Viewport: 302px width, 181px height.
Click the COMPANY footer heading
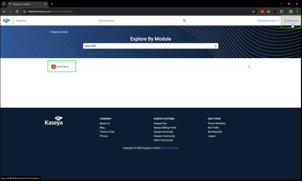pos(106,119)
